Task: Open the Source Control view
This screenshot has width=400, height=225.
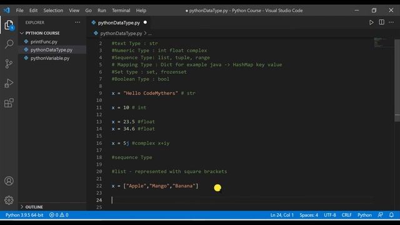Action: click(x=9, y=64)
